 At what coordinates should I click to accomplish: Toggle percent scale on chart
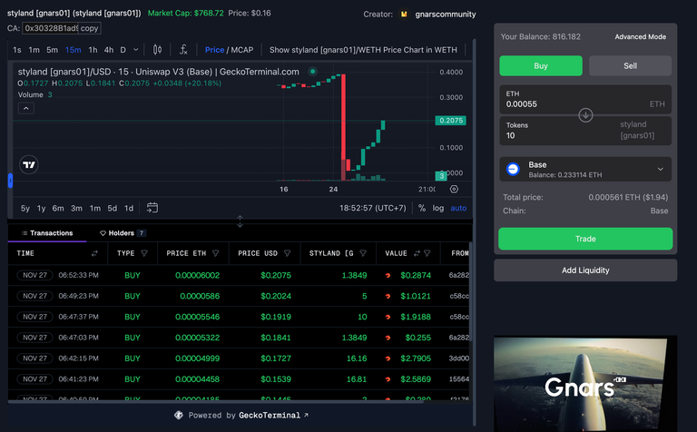point(422,208)
